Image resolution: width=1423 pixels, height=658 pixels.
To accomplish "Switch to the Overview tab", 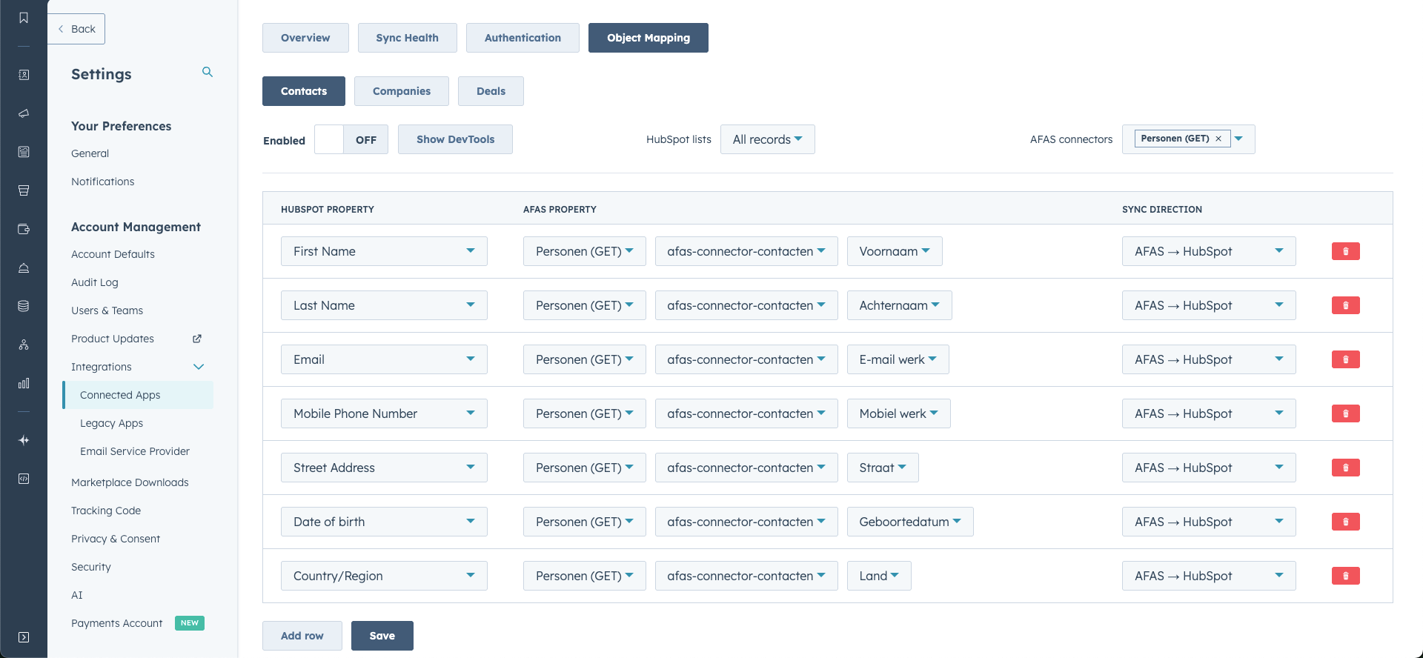I will tap(305, 38).
